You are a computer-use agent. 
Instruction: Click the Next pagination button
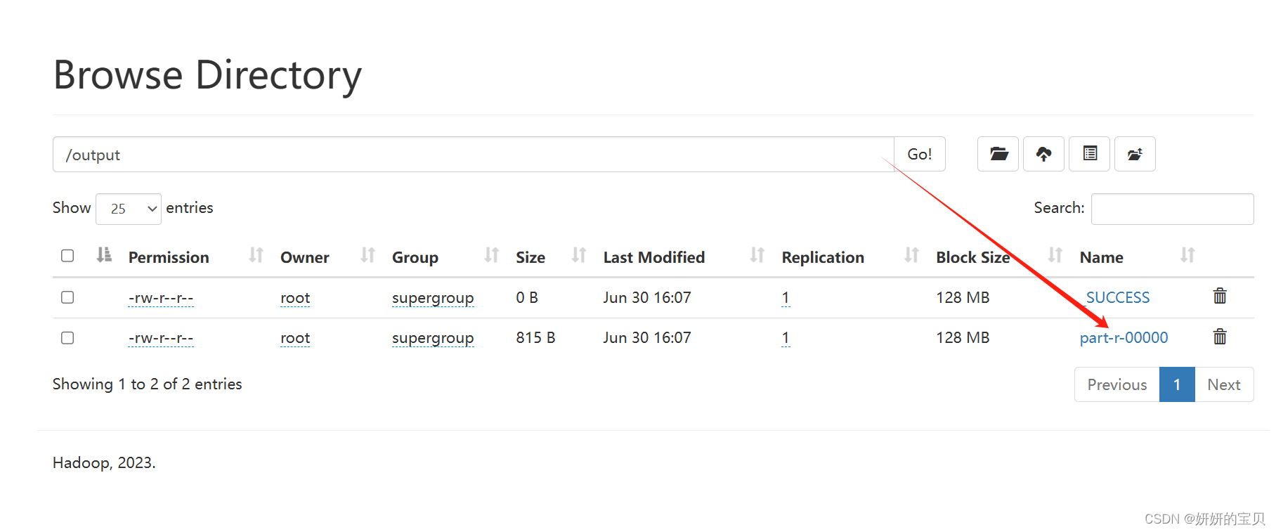1224,384
